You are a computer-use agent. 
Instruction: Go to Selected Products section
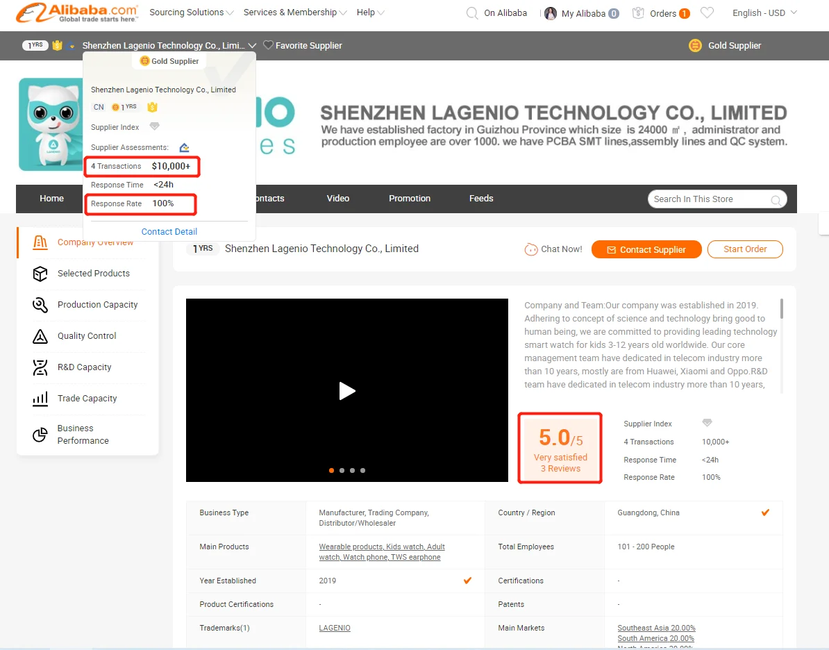tap(94, 274)
